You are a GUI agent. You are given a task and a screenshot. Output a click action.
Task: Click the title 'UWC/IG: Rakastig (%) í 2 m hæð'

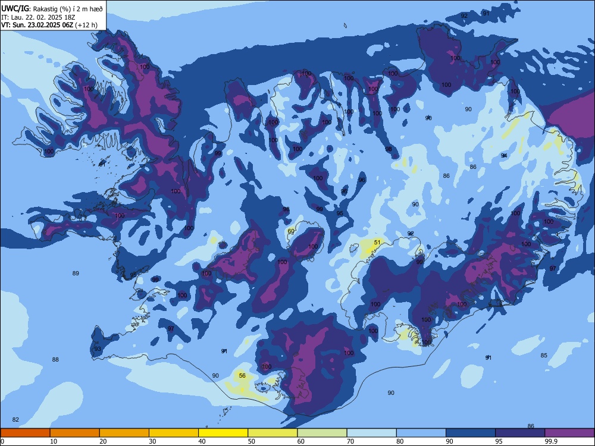pyautogui.click(x=52, y=8)
